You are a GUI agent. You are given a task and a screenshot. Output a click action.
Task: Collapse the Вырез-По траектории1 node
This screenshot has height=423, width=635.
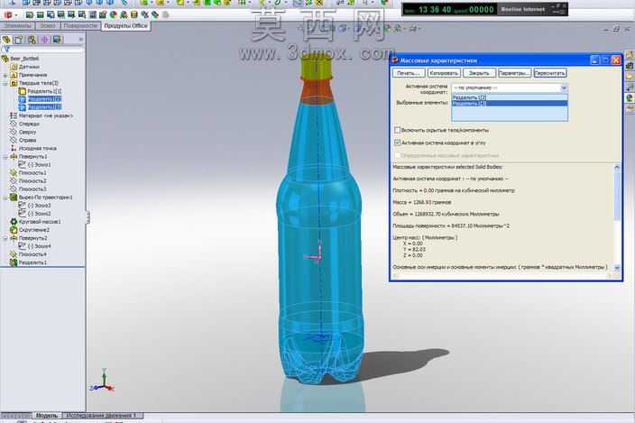pyautogui.click(x=5, y=198)
